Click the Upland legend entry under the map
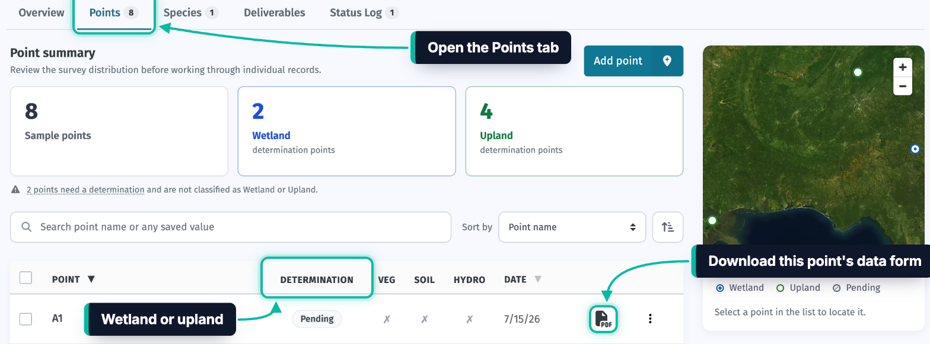Image resolution: width=930 pixels, height=344 pixels. (x=798, y=288)
